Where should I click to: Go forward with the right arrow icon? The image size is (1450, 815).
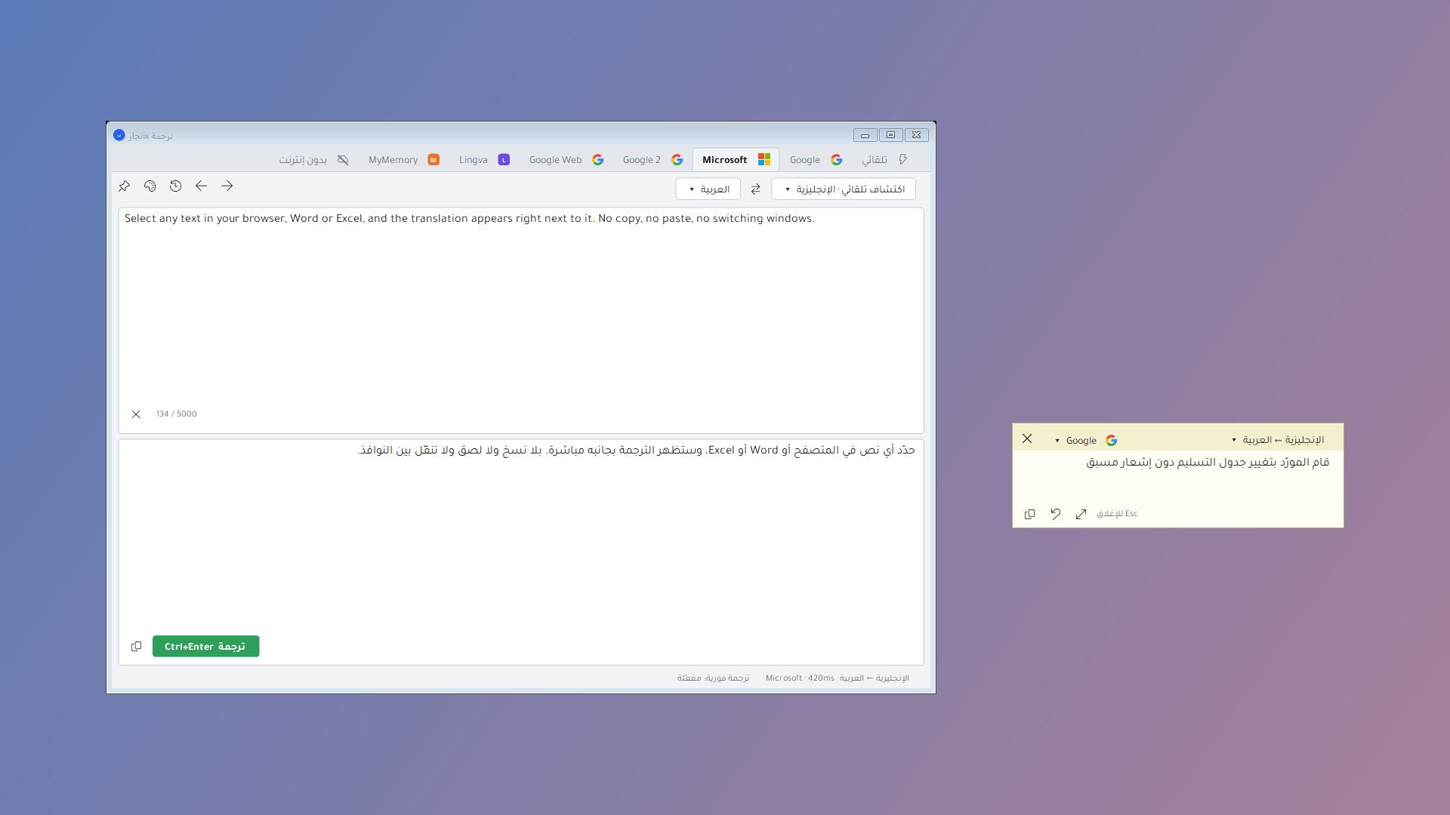click(227, 186)
